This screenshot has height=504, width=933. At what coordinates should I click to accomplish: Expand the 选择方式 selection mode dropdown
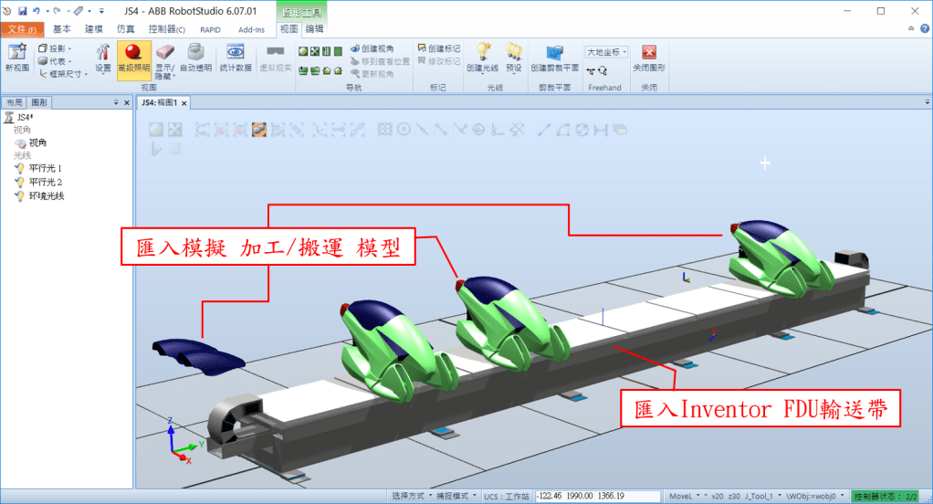(412, 496)
